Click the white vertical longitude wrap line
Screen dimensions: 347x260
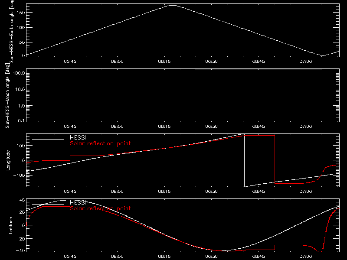click(x=244, y=160)
